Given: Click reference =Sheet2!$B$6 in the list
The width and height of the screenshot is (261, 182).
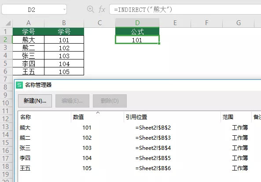Looking at the screenshot, I should click(x=153, y=168).
